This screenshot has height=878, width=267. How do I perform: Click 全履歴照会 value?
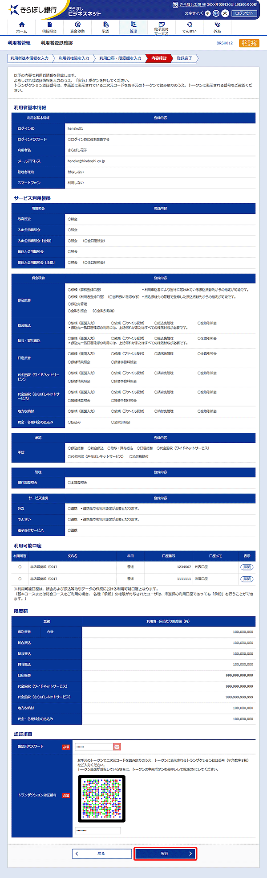(77, 483)
